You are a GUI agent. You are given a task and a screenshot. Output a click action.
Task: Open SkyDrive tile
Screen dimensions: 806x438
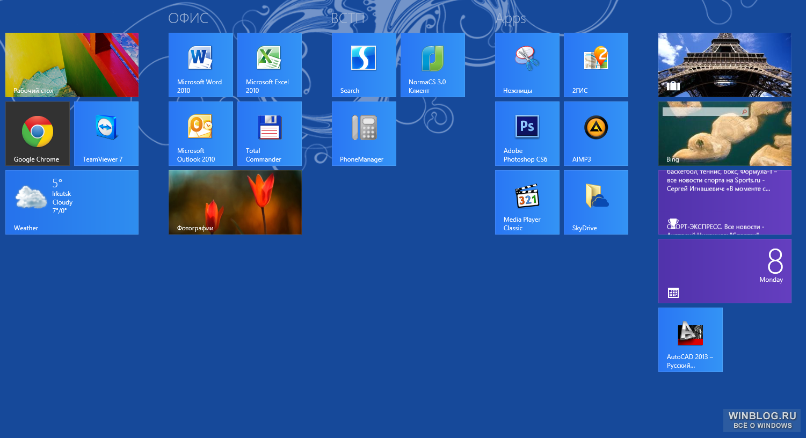[x=596, y=202]
